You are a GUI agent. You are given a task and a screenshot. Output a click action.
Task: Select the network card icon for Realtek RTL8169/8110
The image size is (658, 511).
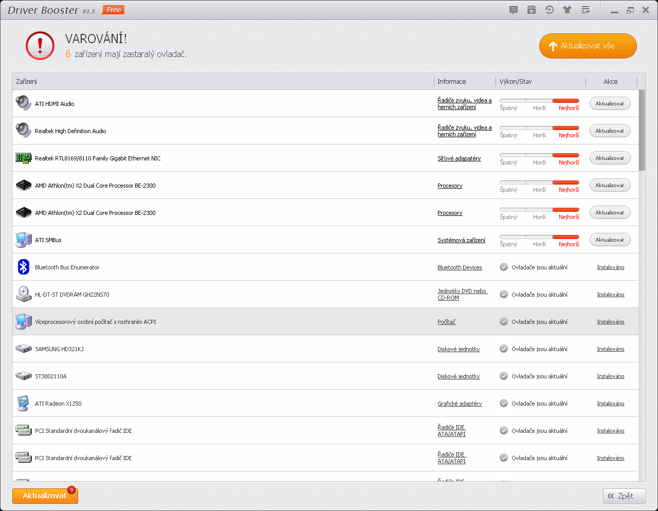24,158
